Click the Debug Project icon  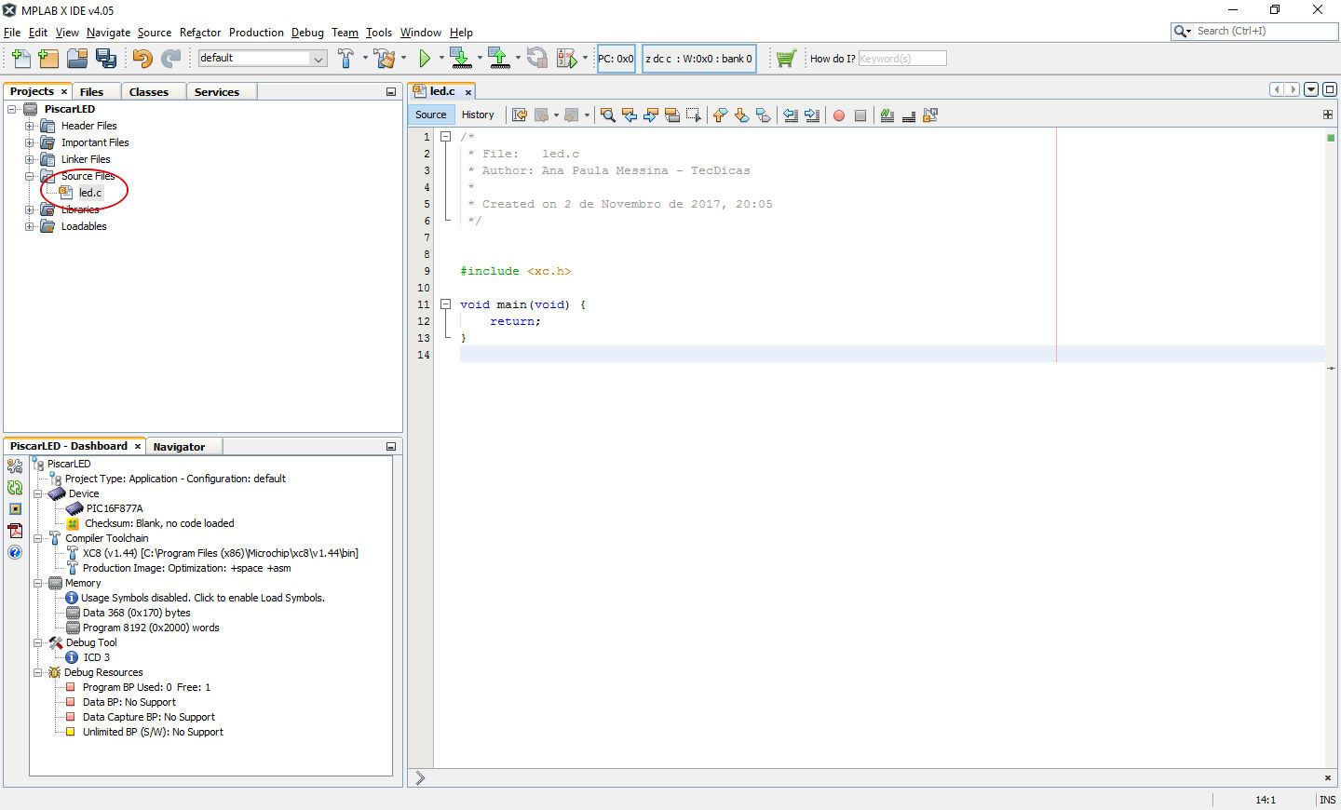pyautogui.click(x=566, y=59)
